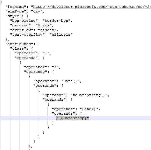Click the ":" operator value

pos(46,53)
